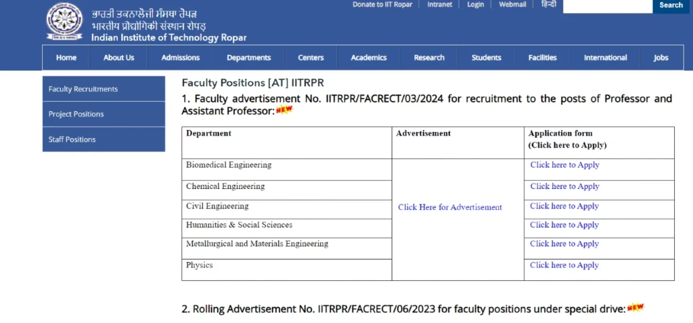Apply for Metallurgical and Materials Engineering position
The height and width of the screenshot is (323, 693).
[x=564, y=244]
